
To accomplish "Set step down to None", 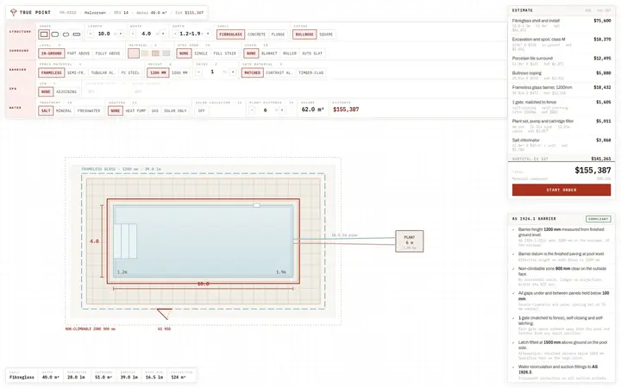I will 184,53.
